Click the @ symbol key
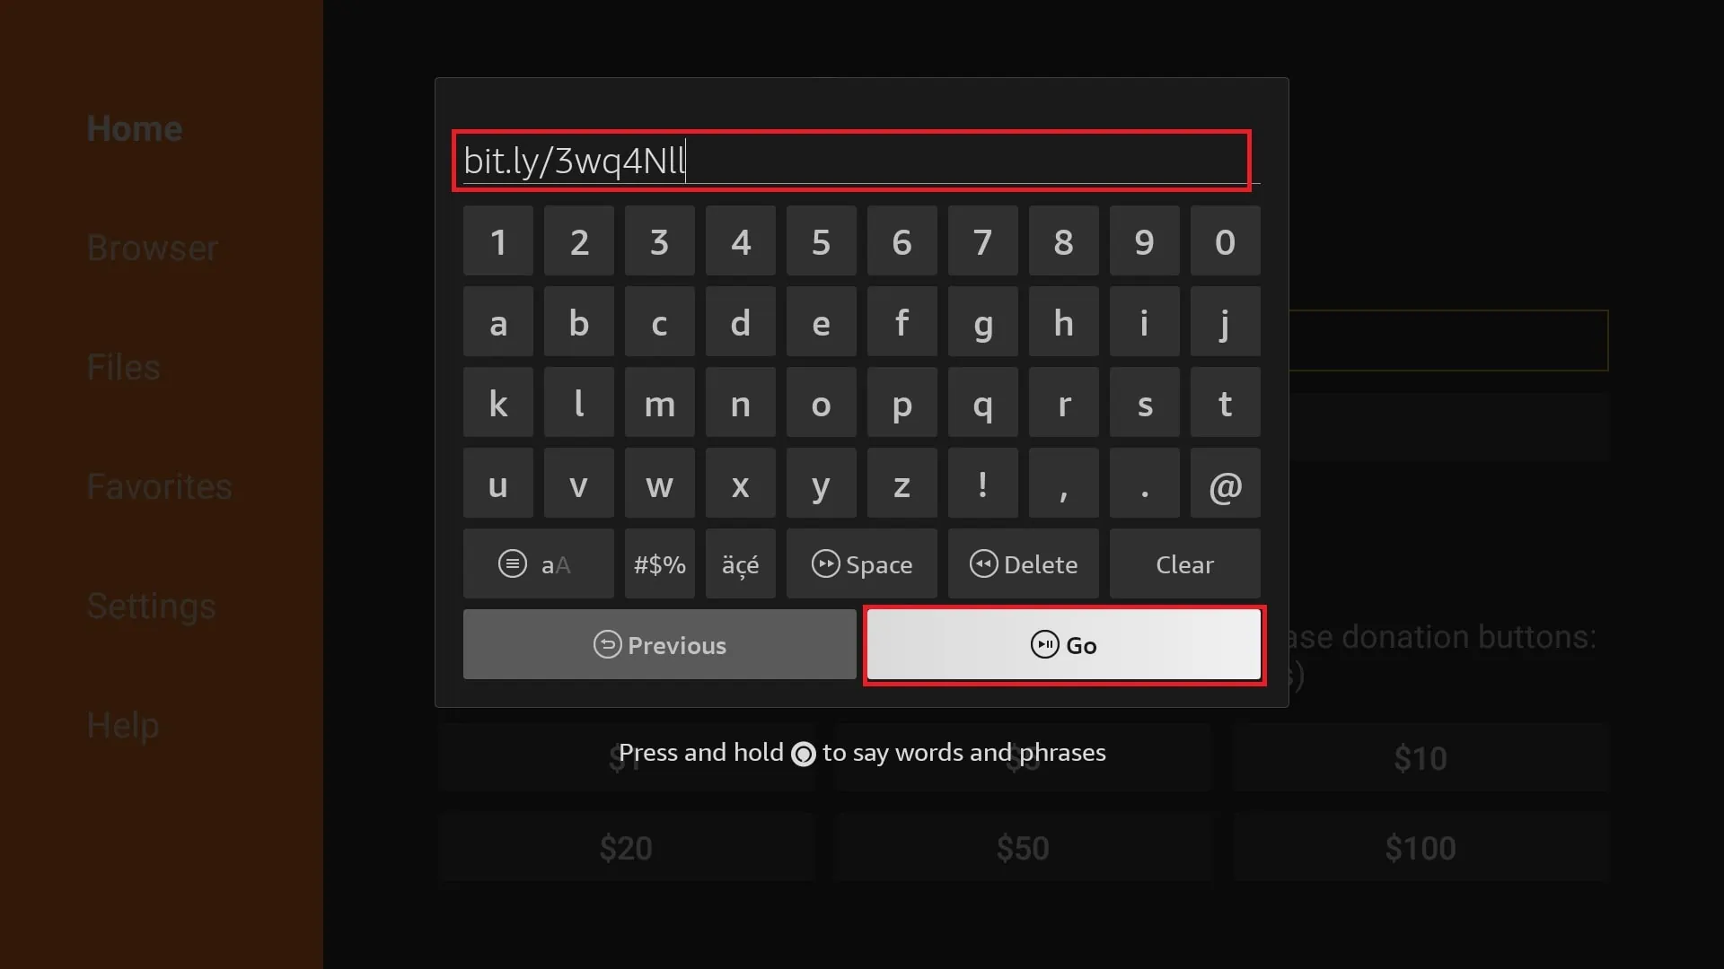 [1226, 485]
